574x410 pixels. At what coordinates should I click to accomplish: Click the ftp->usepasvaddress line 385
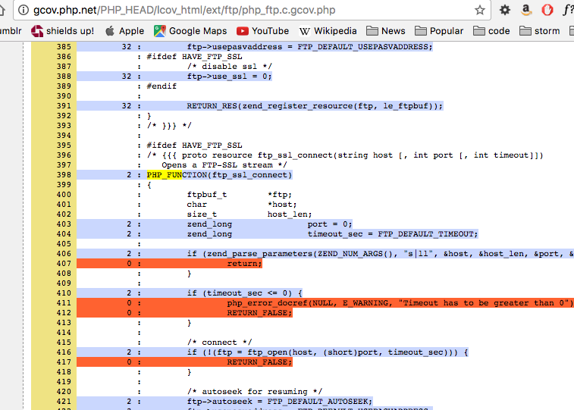point(309,47)
